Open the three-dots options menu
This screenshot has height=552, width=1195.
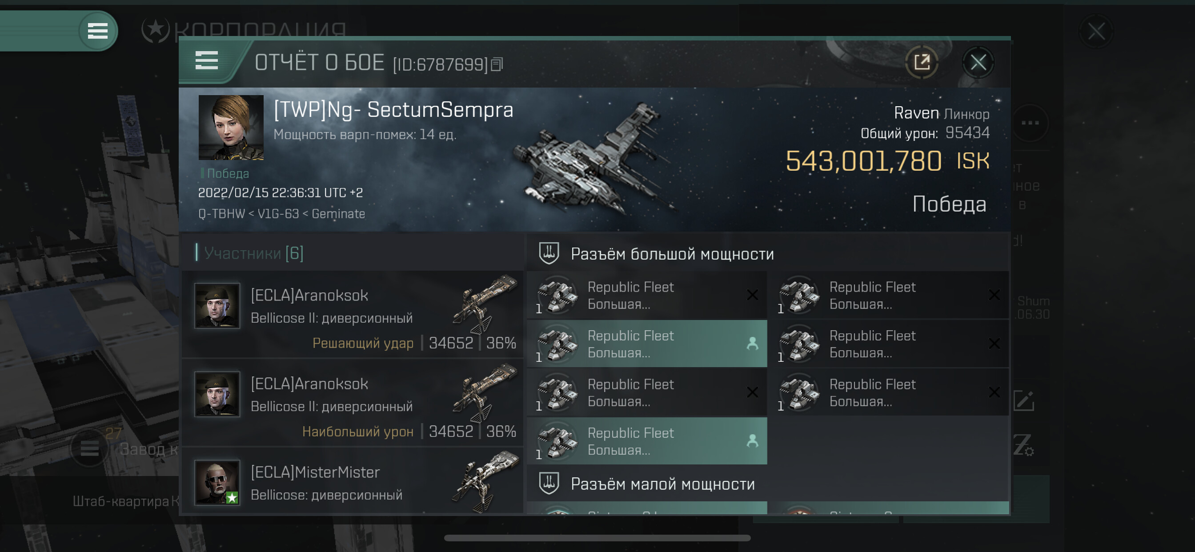(1030, 123)
